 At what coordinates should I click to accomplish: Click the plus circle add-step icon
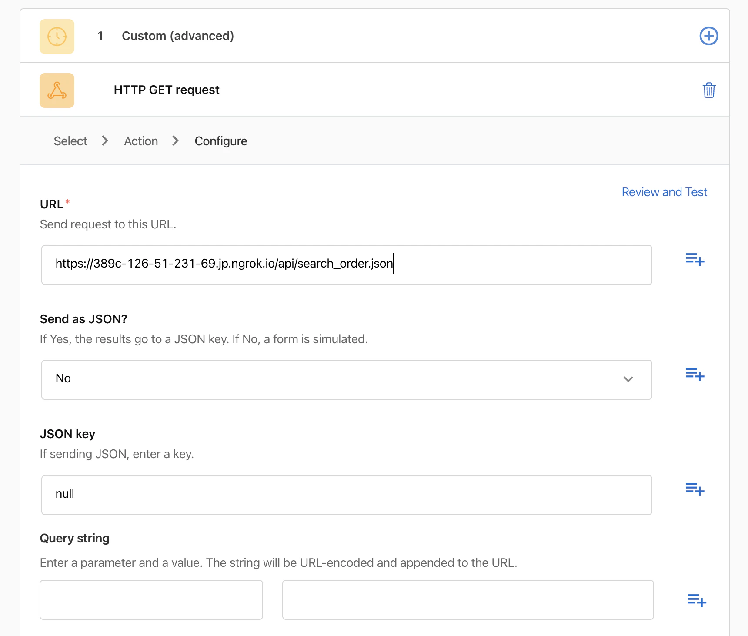point(708,36)
